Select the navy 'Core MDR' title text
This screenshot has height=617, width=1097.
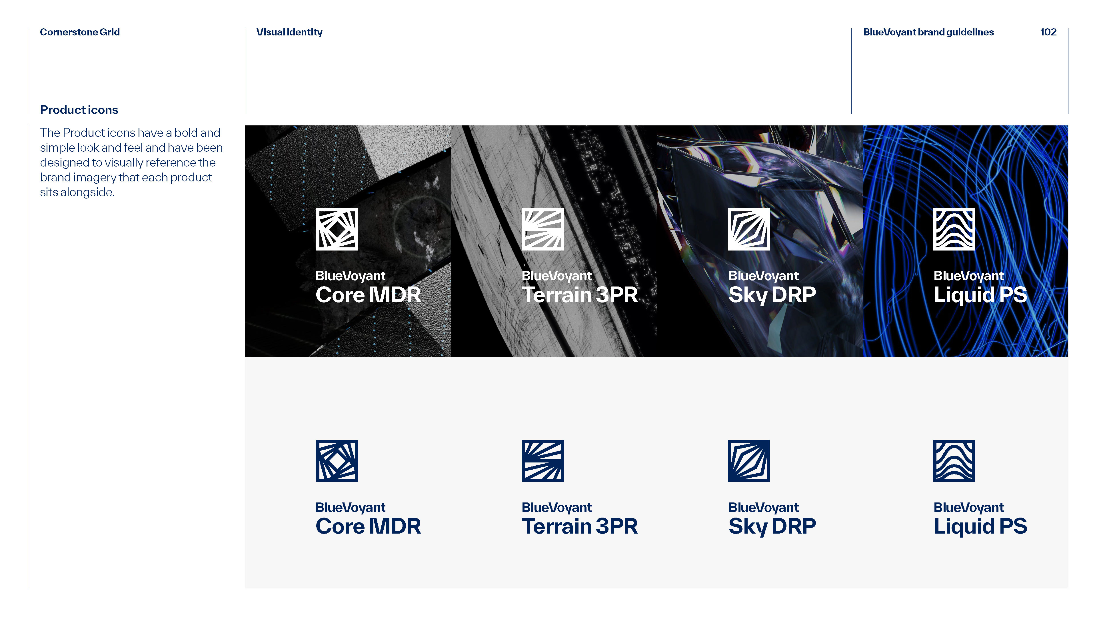(368, 526)
